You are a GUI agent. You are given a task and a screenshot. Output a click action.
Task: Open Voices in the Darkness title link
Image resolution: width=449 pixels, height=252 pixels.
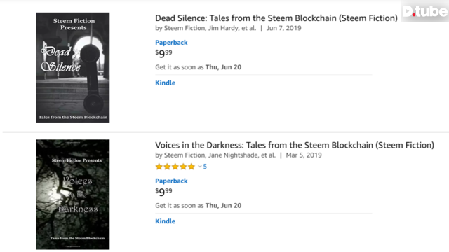click(295, 145)
